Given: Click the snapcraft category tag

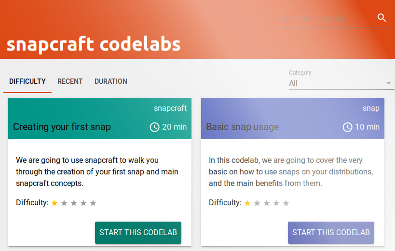Looking at the screenshot, I should pos(170,108).
